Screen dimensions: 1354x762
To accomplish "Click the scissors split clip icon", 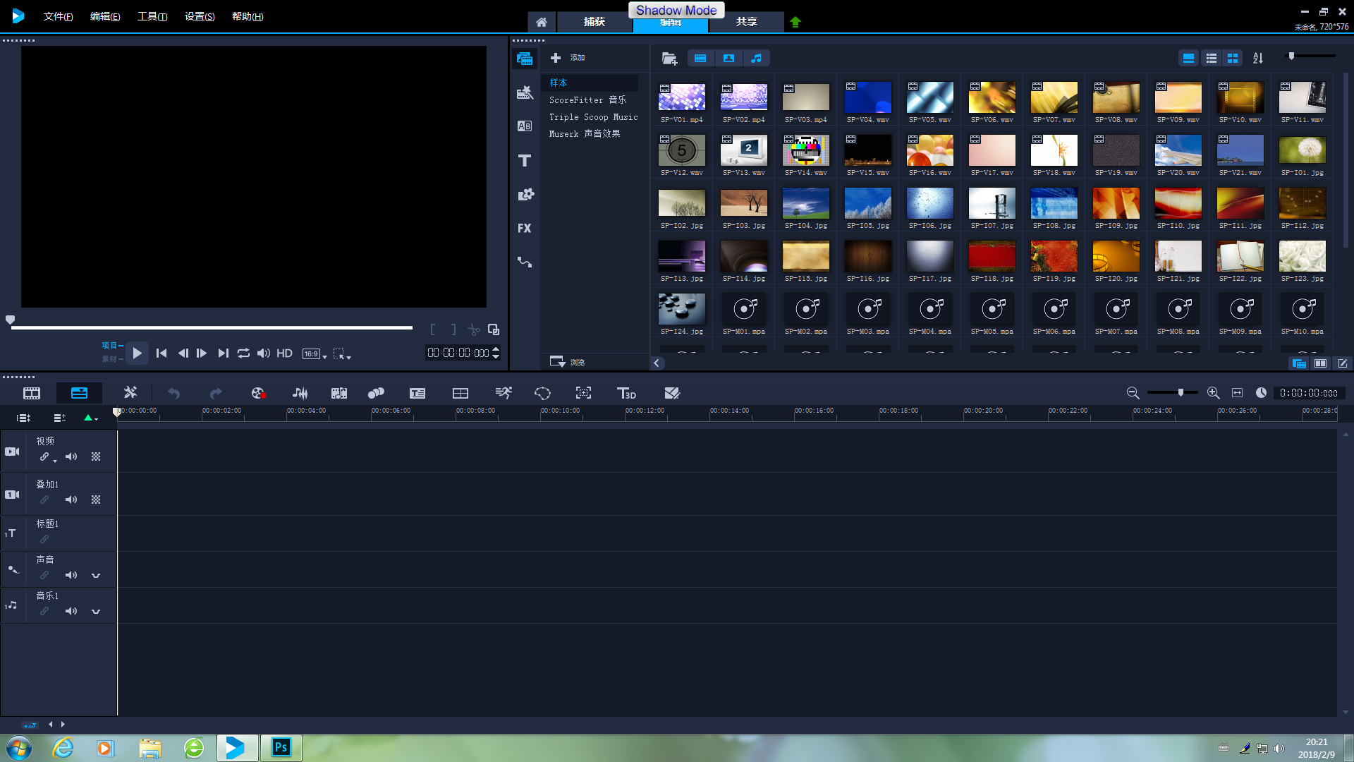I will [x=473, y=329].
